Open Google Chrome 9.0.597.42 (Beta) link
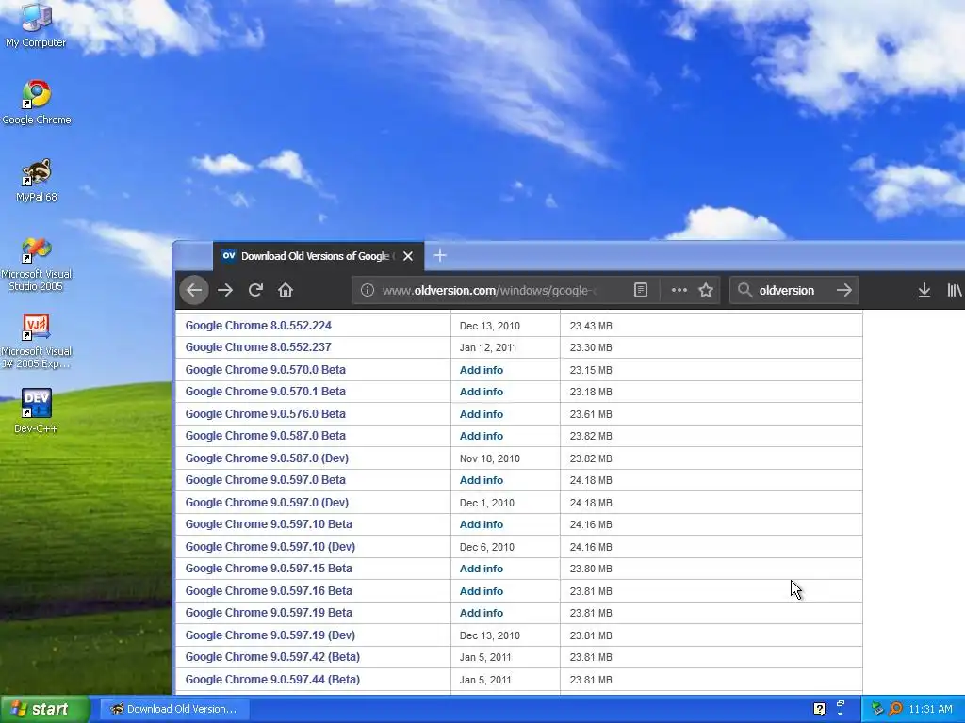 coord(272,656)
